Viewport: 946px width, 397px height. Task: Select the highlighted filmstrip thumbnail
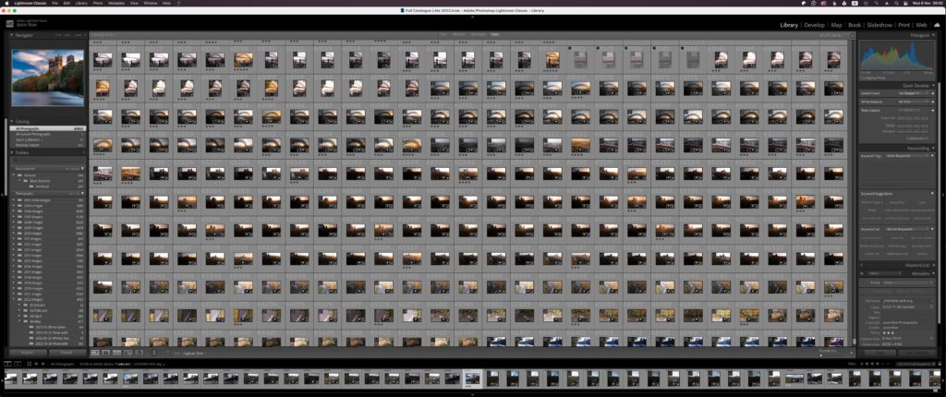(x=473, y=379)
